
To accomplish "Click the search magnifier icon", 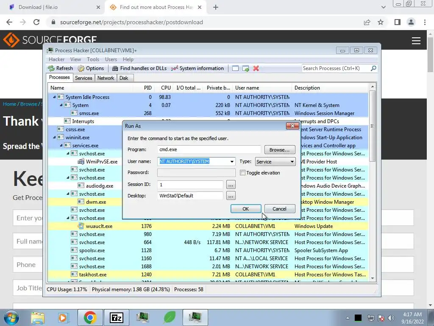I will tap(373, 68).
